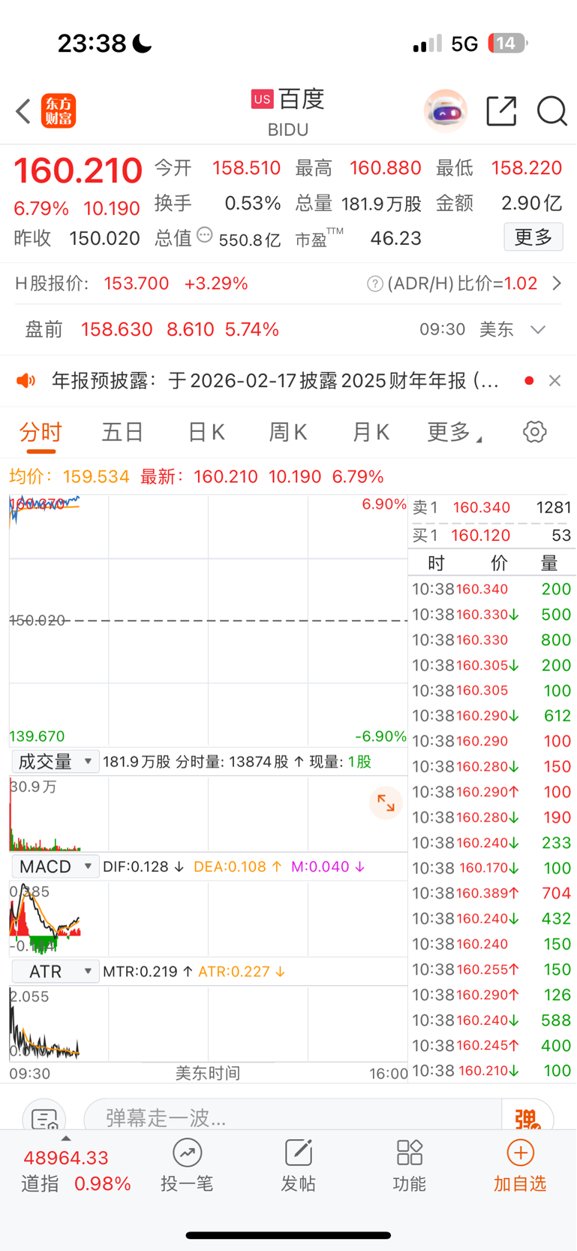Open the MACD indicator dropdown
This screenshot has width=577, height=1251.
(55, 866)
